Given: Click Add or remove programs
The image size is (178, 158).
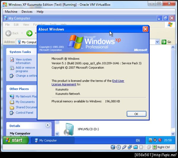Looking at the screenshot, I should (x=25, y=69).
